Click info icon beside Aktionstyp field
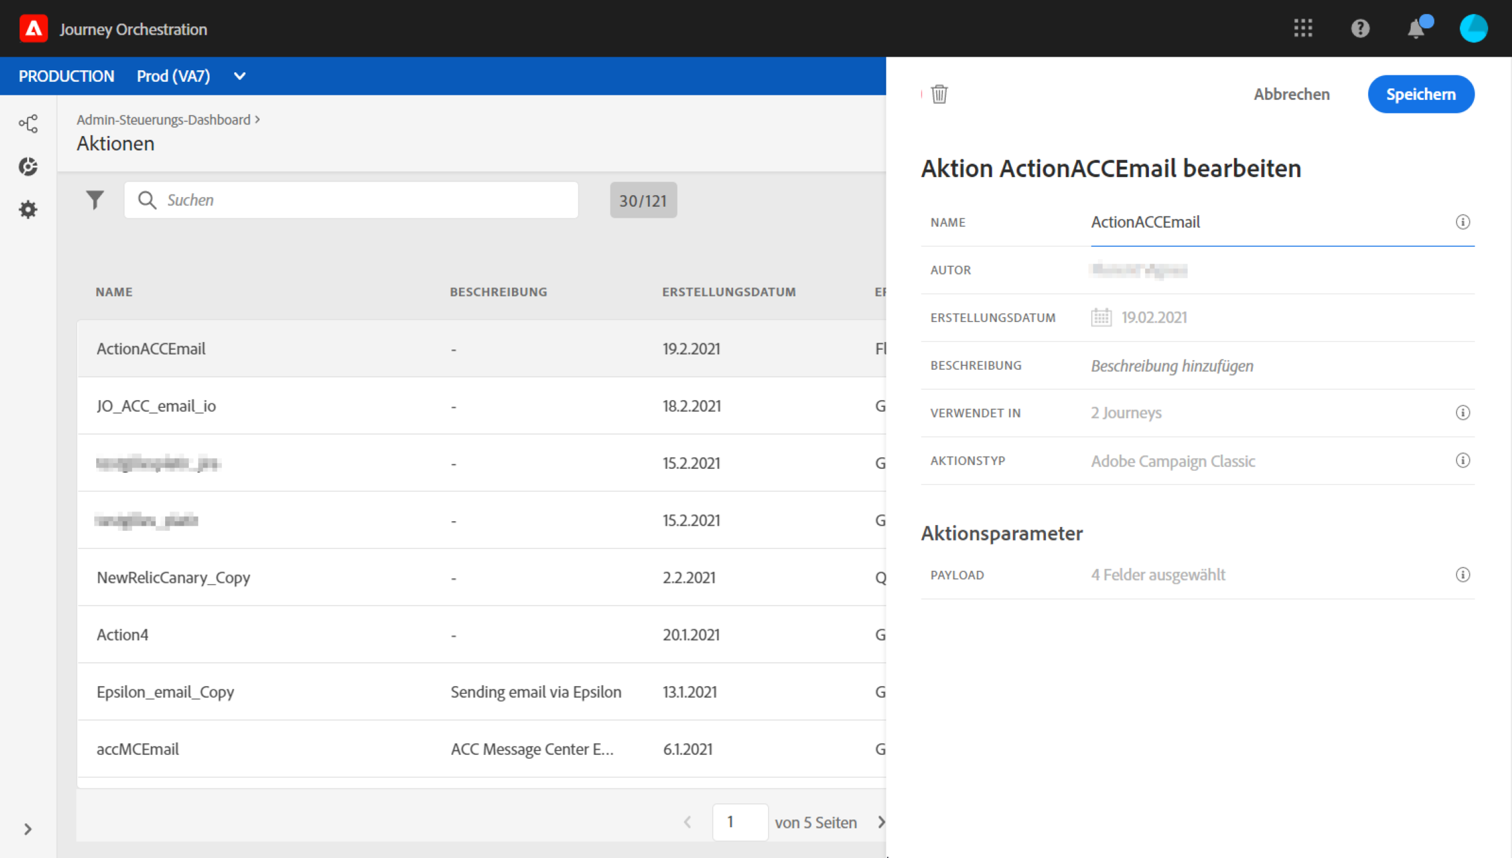This screenshot has width=1512, height=858. 1462,461
